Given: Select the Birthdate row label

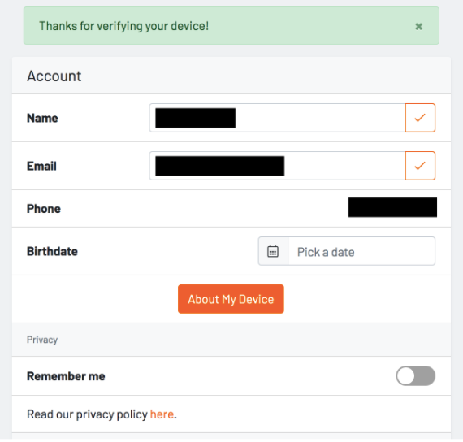Looking at the screenshot, I should pyautogui.click(x=52, y=251).
